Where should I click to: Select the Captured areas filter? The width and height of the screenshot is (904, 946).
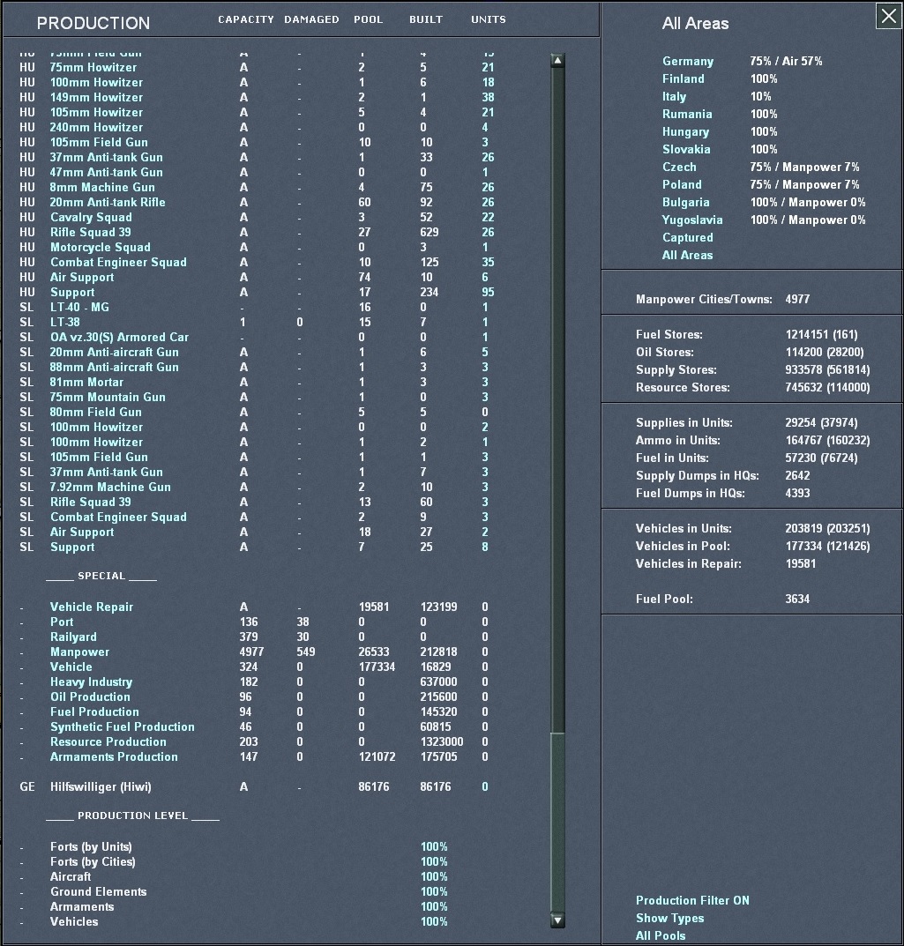point(687,238)
